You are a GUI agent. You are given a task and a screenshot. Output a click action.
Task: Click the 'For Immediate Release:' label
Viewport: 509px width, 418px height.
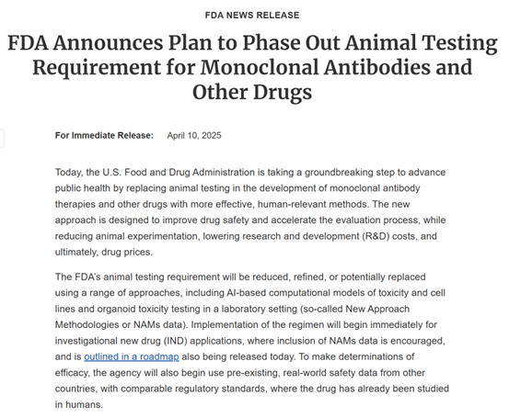104,135
